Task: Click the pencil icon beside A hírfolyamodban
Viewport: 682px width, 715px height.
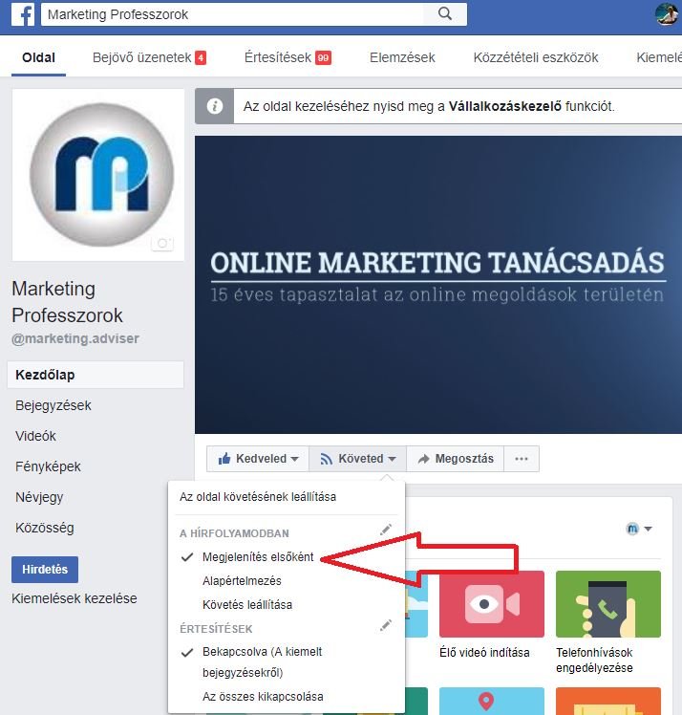Action: [386, 530]
